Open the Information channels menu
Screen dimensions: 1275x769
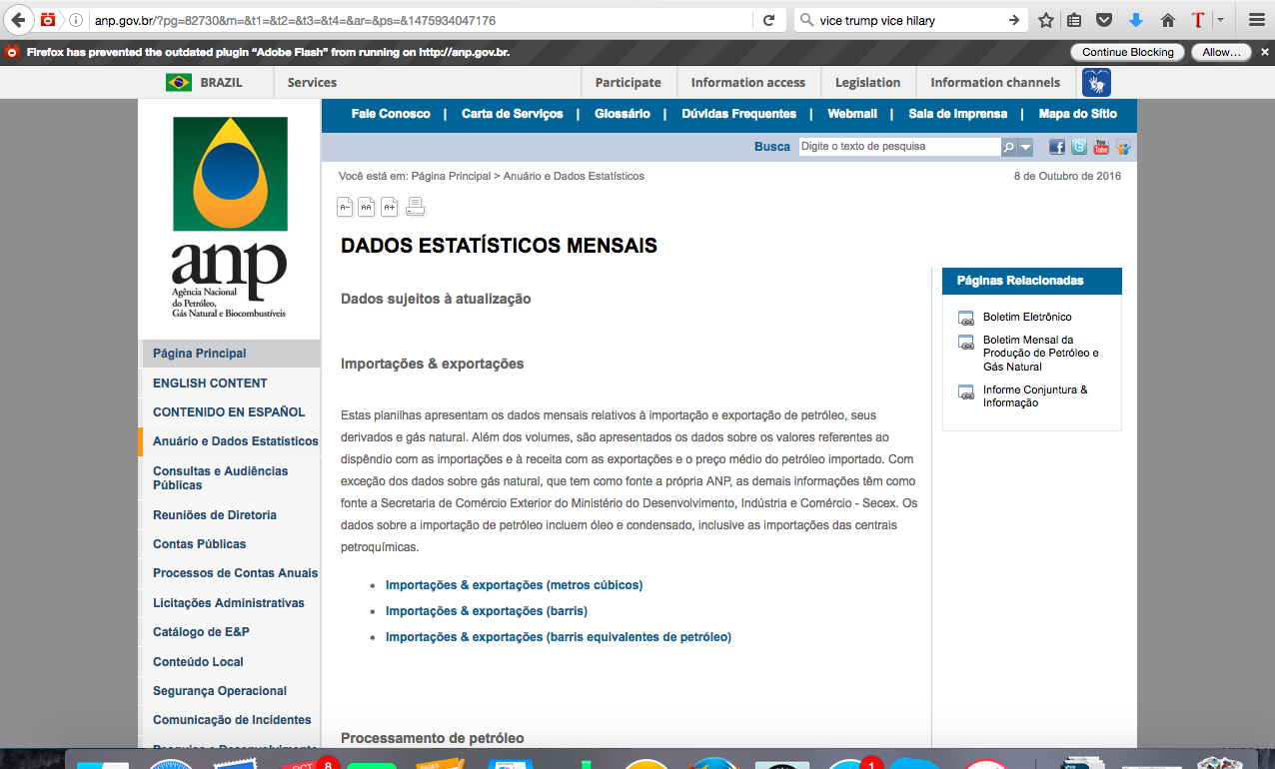[995, 83]
